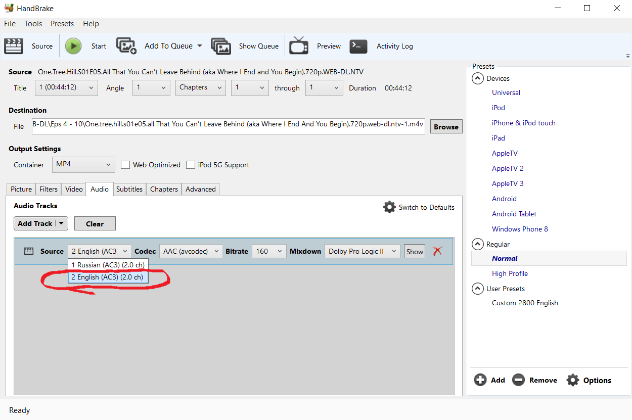
Task: Click the Clear audio tracks button
Action: click(95, 223)
